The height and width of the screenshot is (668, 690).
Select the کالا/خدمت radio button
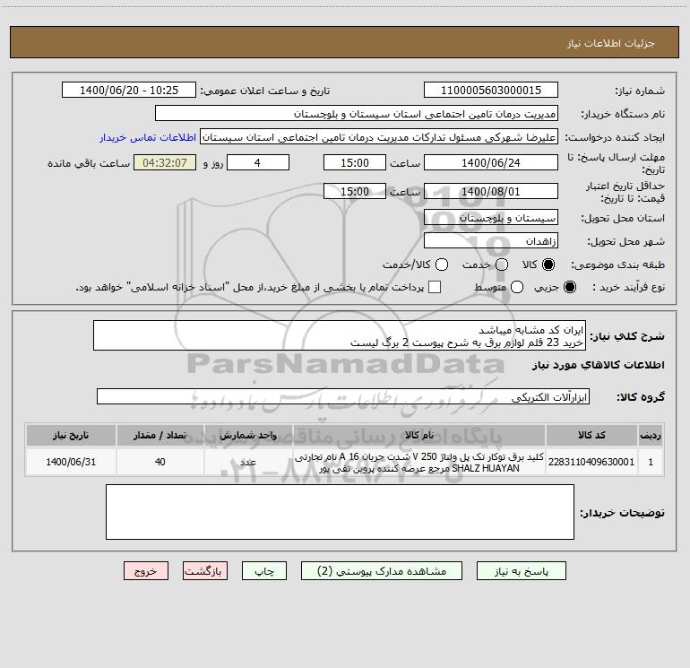(x=442, y=265)
